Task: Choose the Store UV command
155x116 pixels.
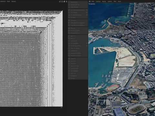Action: (x=78, y=73)
